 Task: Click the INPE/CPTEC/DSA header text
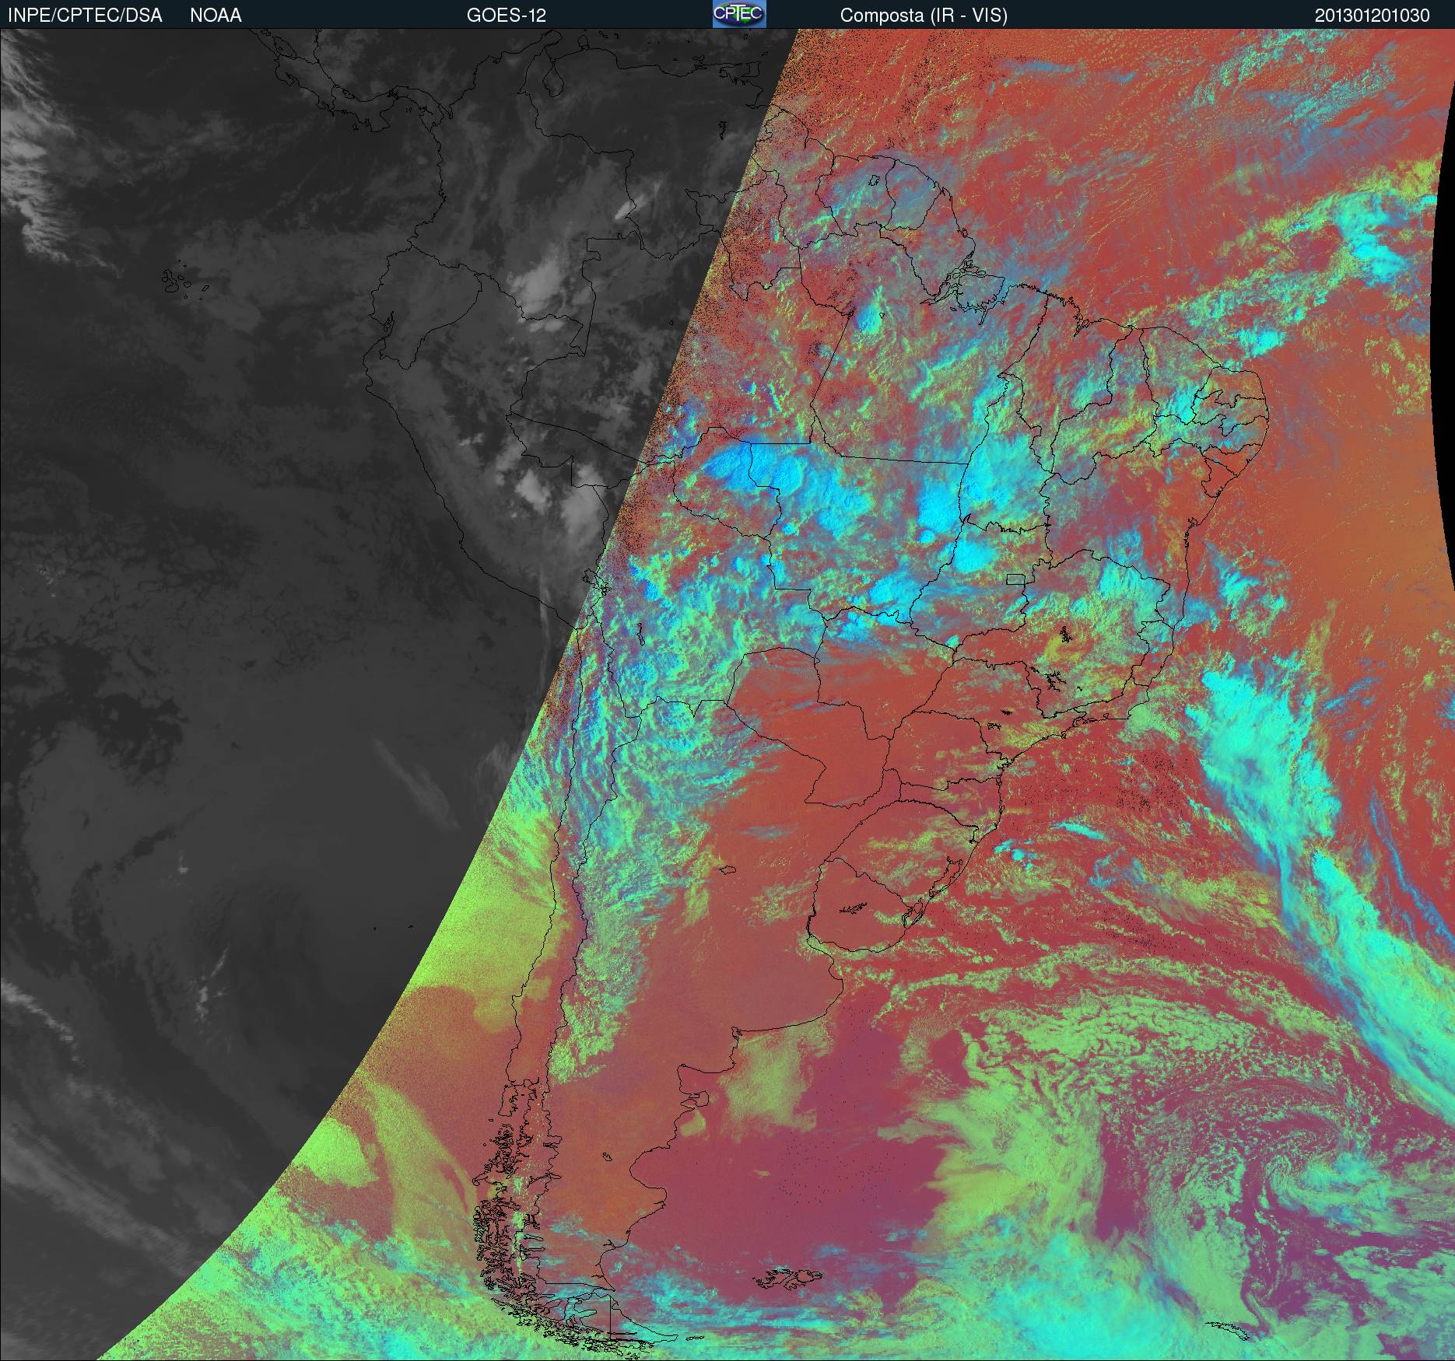(x=85, y=16)
